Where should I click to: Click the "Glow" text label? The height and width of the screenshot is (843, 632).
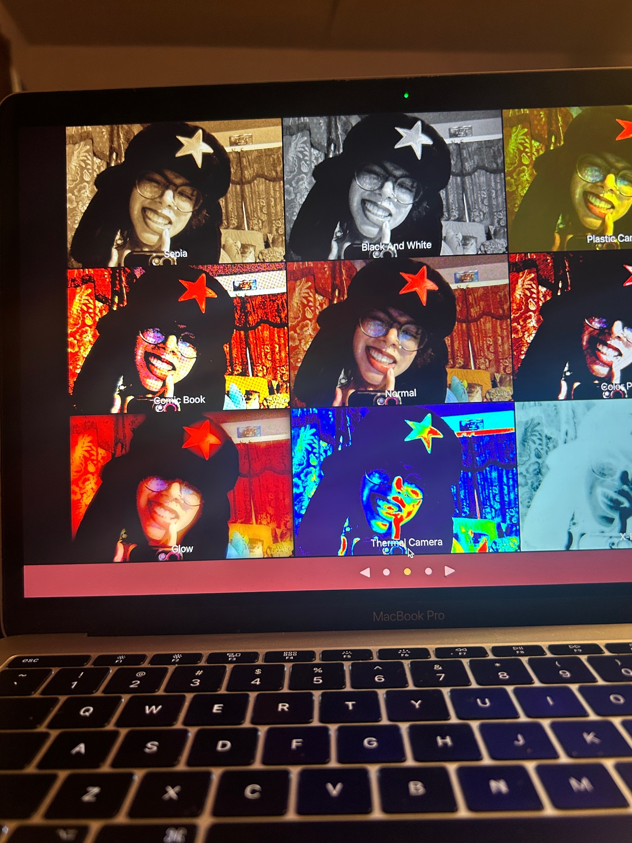click(x=182, y=549)
